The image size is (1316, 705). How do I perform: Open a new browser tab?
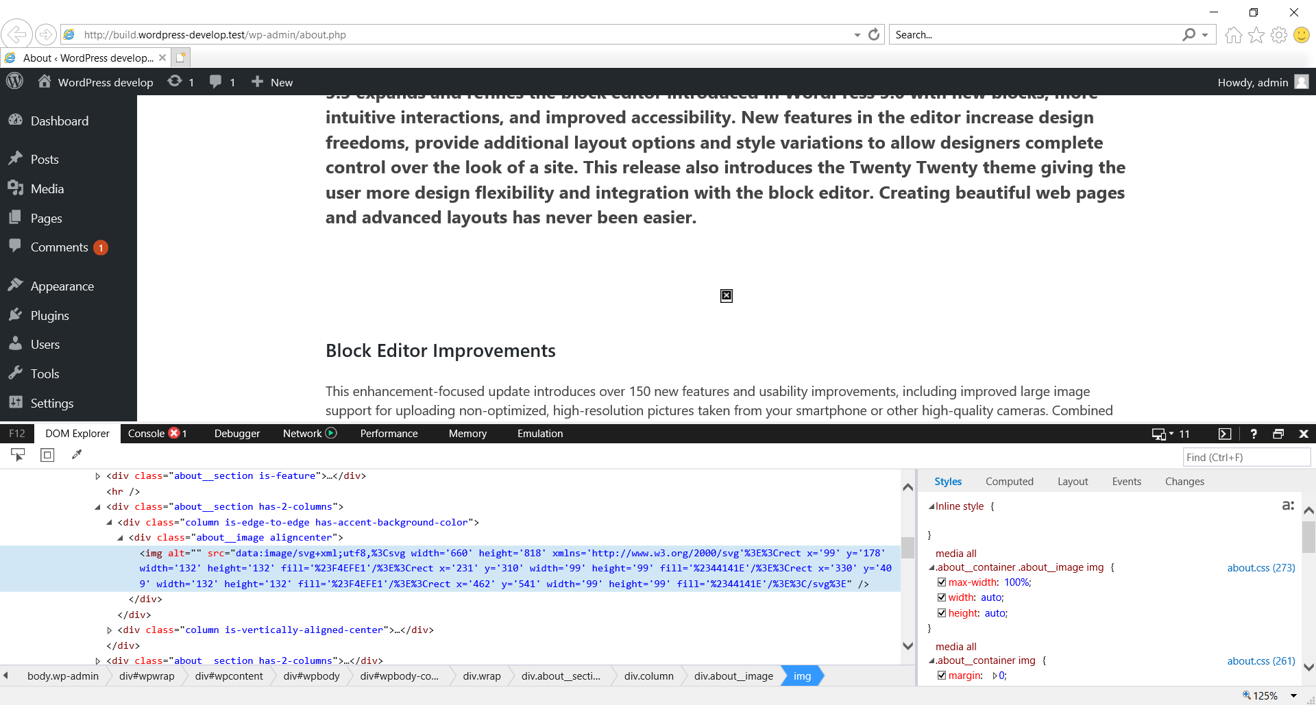tap(181, 58)
